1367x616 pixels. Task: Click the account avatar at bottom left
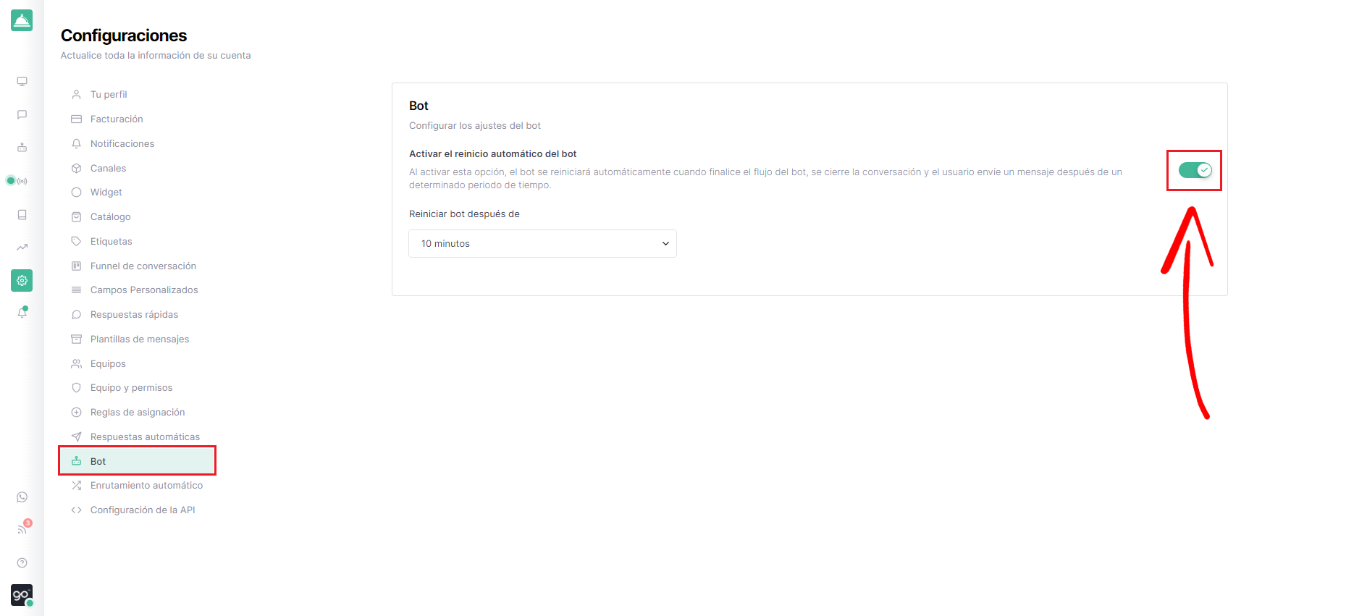tap(22, 595)
